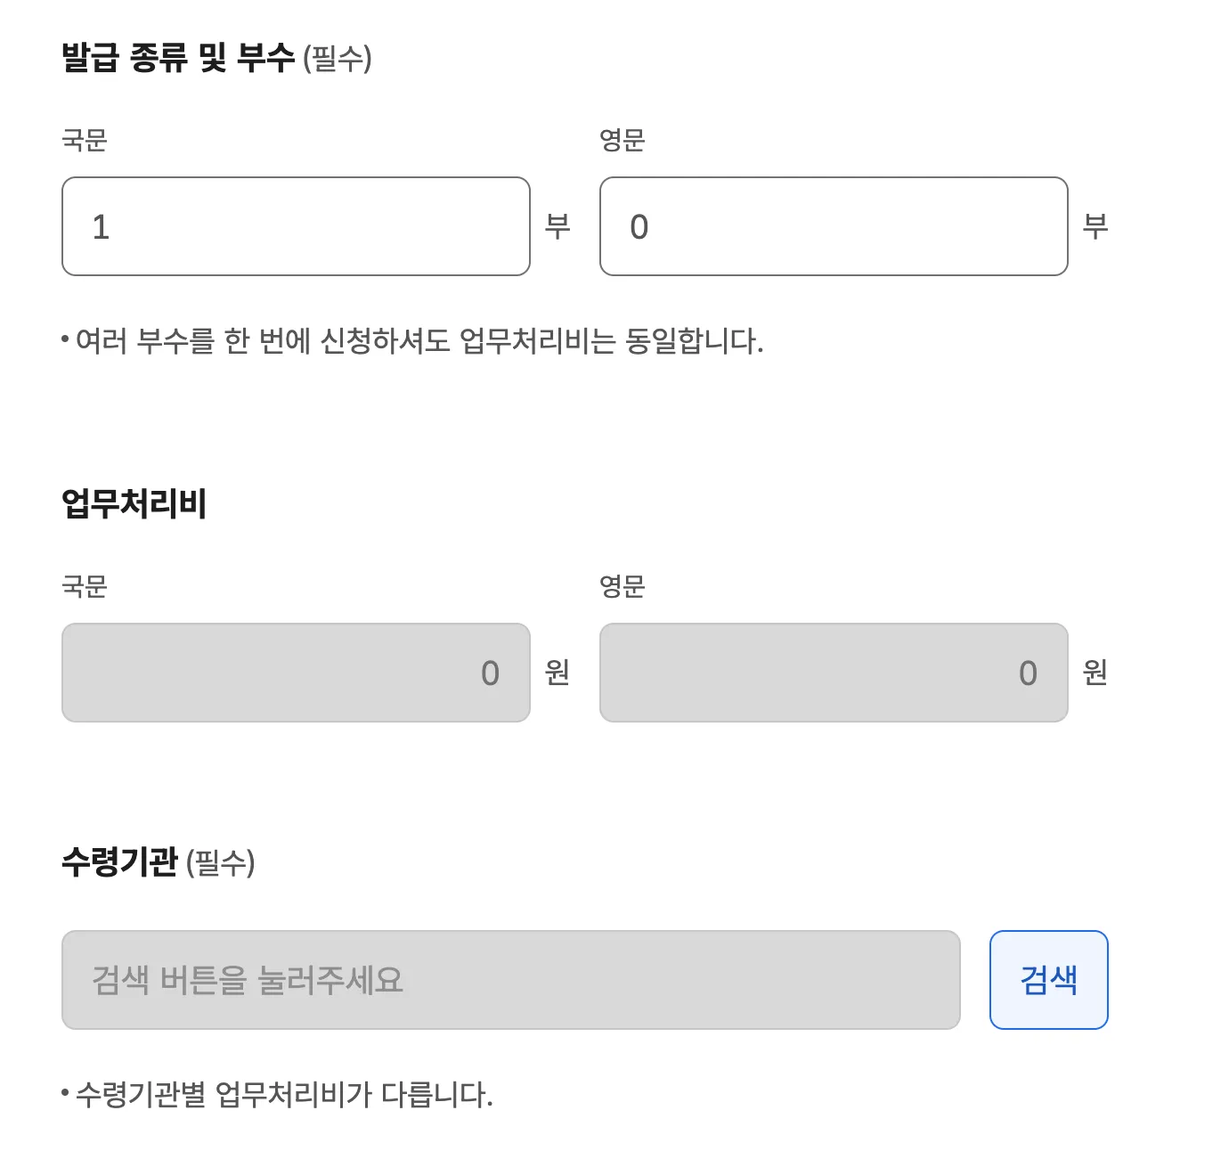Click the 원 unit label beside 국문 fee

click(561, 674)
